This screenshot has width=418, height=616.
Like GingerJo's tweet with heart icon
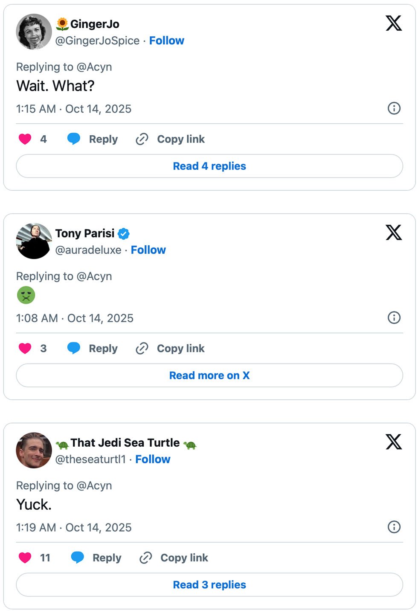[x=25, y=139]
